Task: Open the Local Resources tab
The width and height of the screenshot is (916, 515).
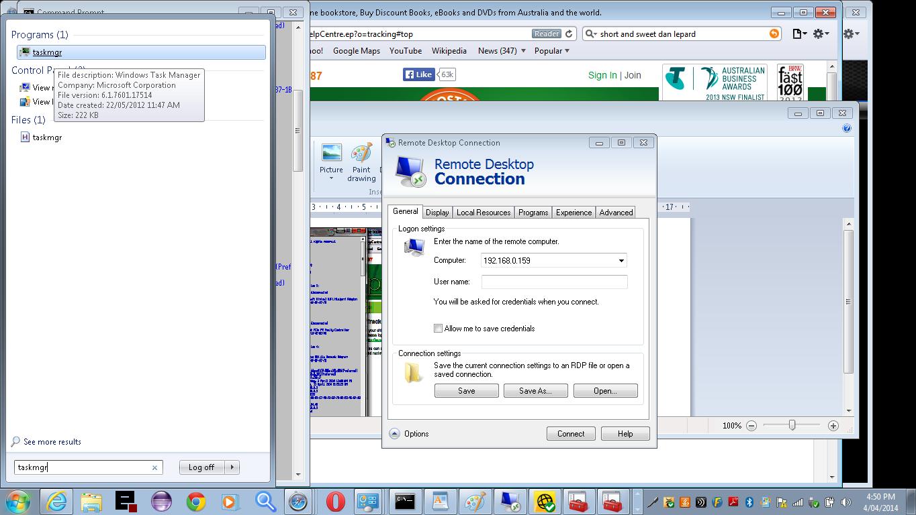Action: 484,212
